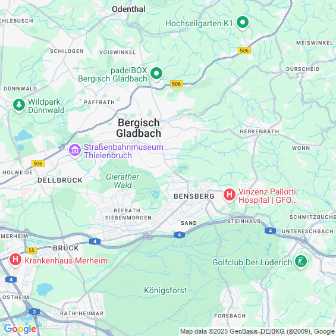
Task: Click the 506 road shield near Holweide
Action: [38, 164]
